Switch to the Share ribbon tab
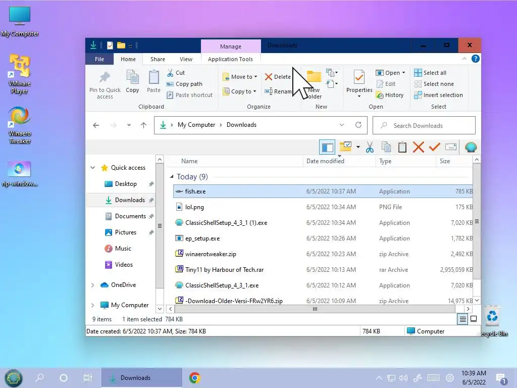The image size is (517, 388). click(158, 59)
